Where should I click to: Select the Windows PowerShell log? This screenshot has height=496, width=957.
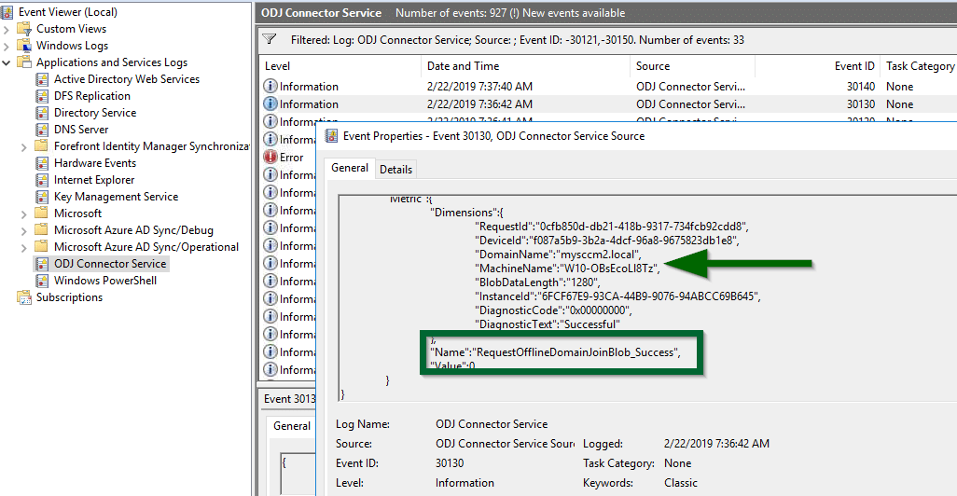click(105, 281)
